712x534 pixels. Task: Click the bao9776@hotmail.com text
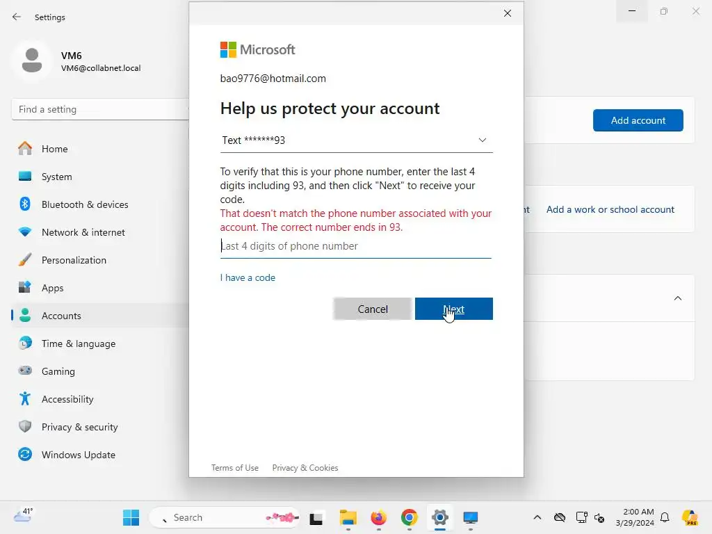click(x=273, y=79)
